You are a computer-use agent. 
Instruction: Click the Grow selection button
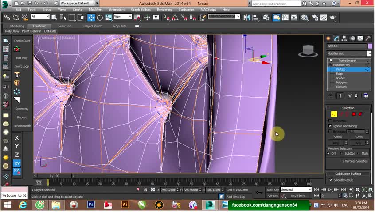pyautogui.click(x=359, y=137)
